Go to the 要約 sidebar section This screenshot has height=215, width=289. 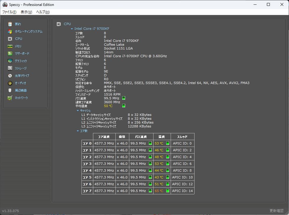click(18, 24)
